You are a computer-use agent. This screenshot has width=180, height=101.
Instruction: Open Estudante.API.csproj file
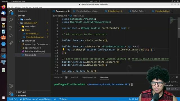(35, 51)
